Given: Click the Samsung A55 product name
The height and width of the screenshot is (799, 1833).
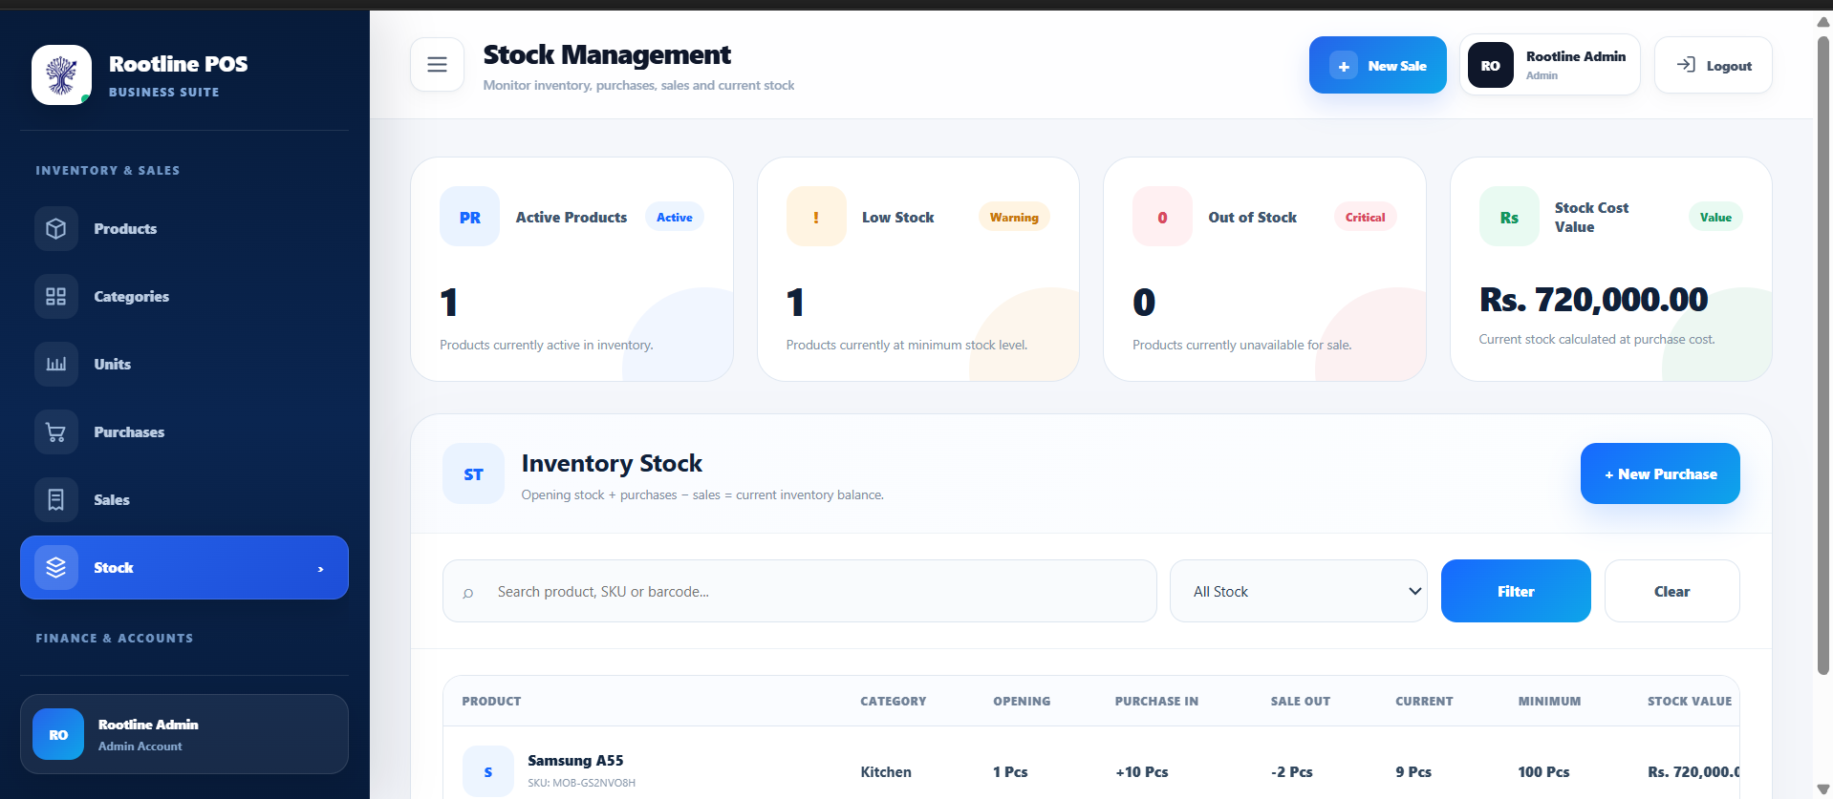Looking at the screenshot, I should click(575, 761).
